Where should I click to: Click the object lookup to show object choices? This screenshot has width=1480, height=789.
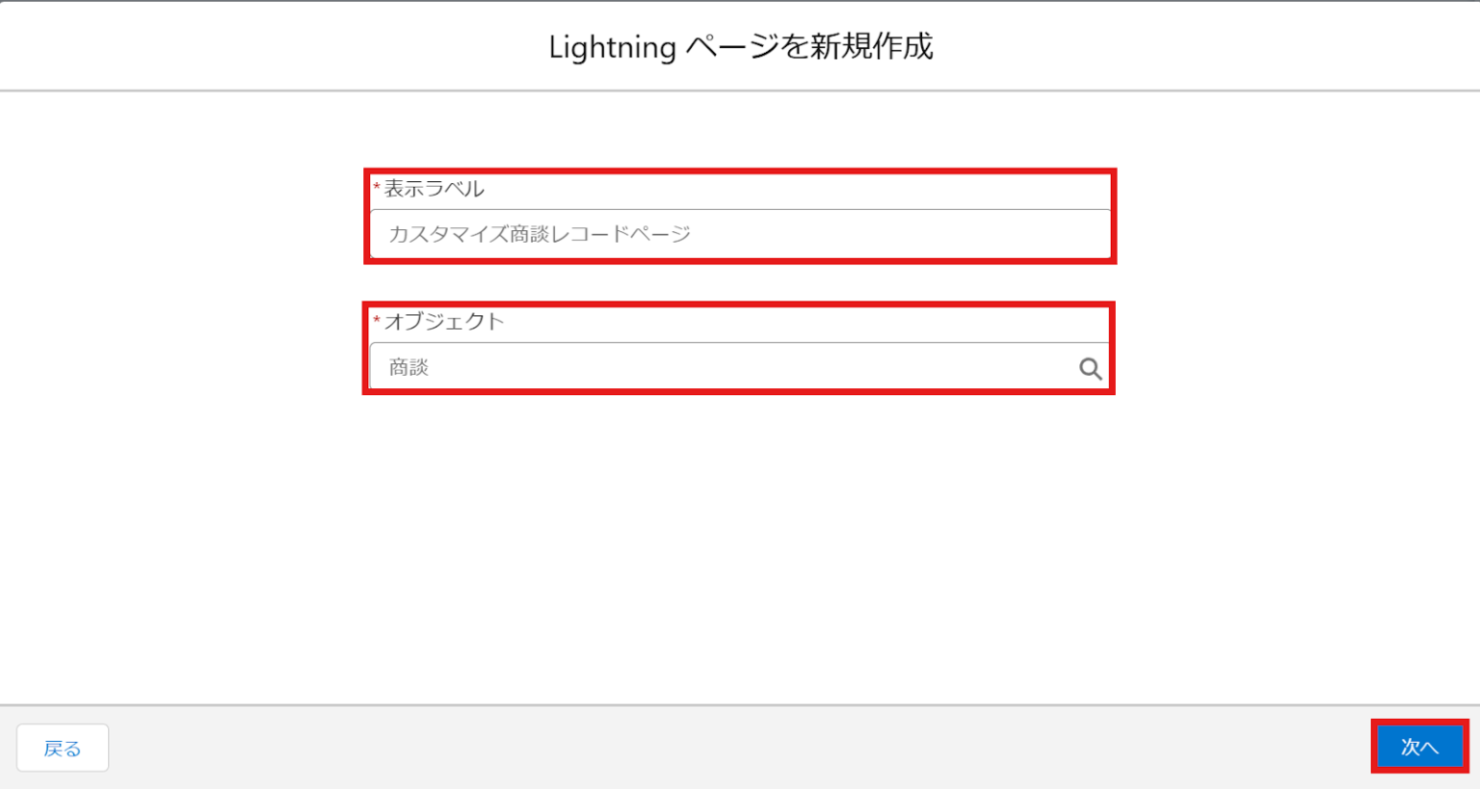coord(713,367)
